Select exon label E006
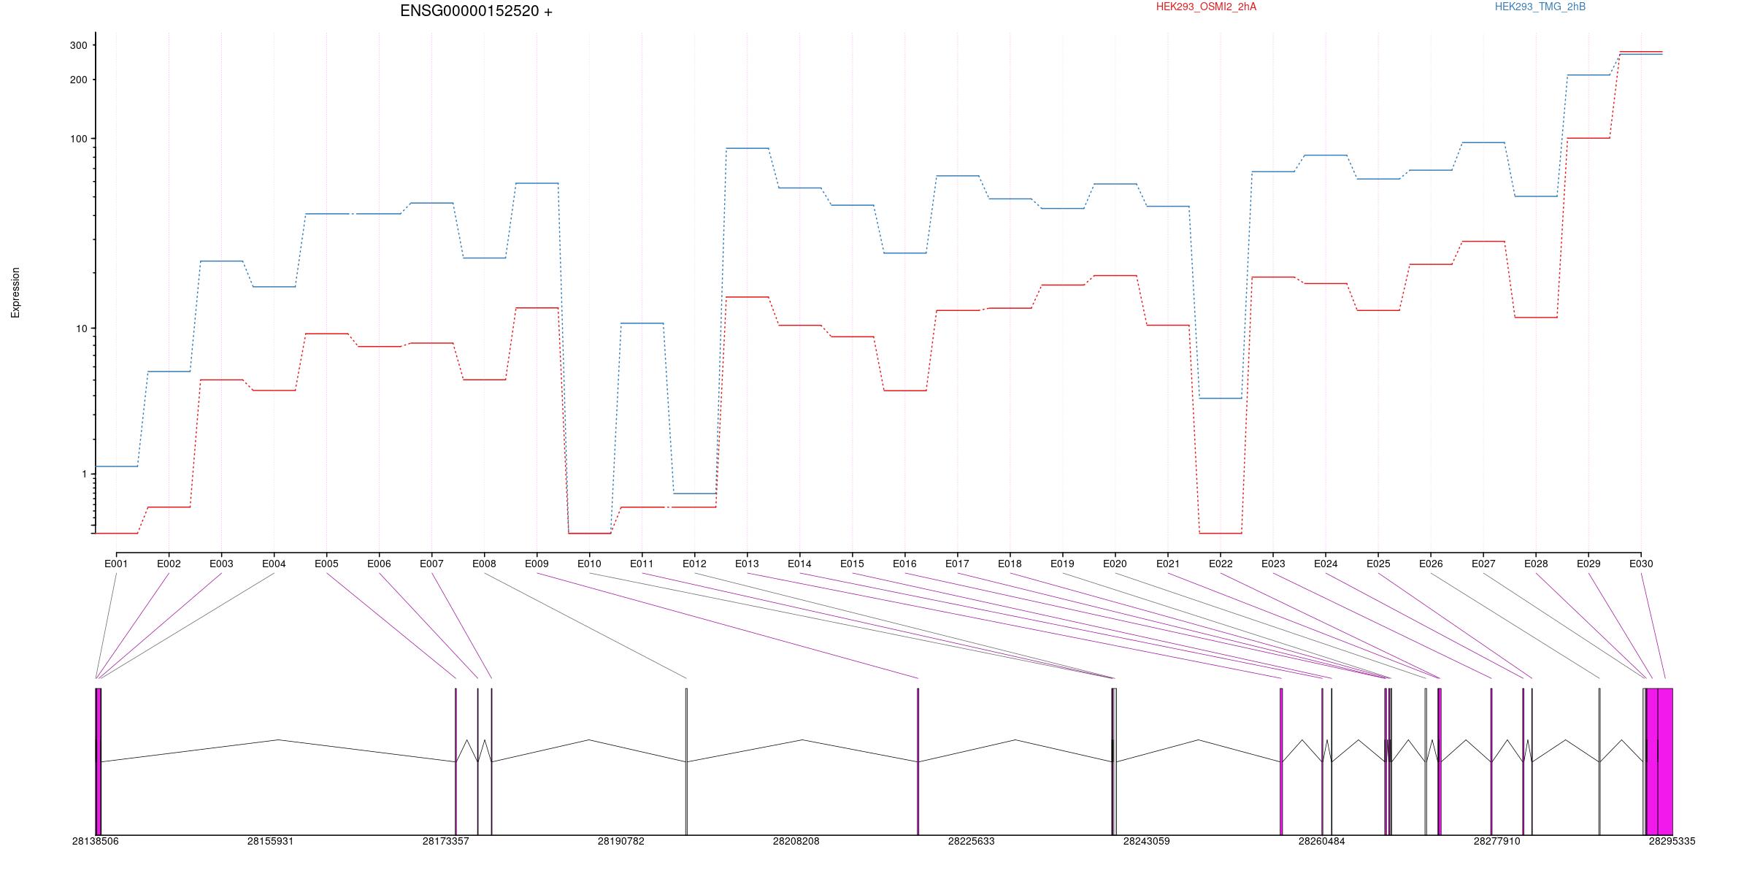Screen dimensions: 1752x876 [x=379, y=564]
